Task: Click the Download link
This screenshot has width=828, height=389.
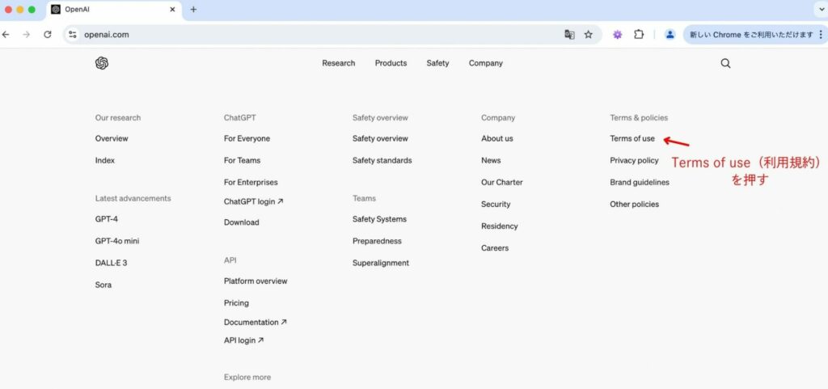Action: pyautogui.click(x=241, y=222)
